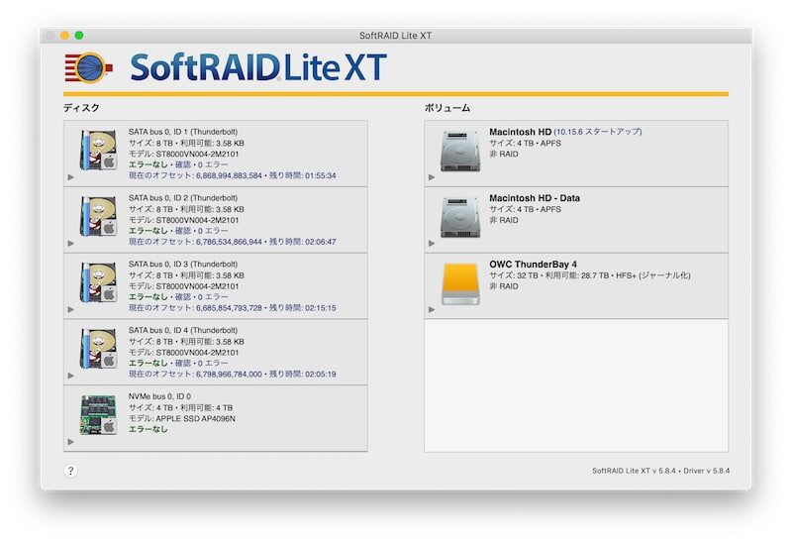Click the offset line ending 02:05:19
Screen dimensions: 792x543
click(233, 375)
